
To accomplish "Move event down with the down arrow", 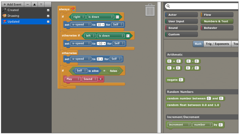I will click(41, 4).
